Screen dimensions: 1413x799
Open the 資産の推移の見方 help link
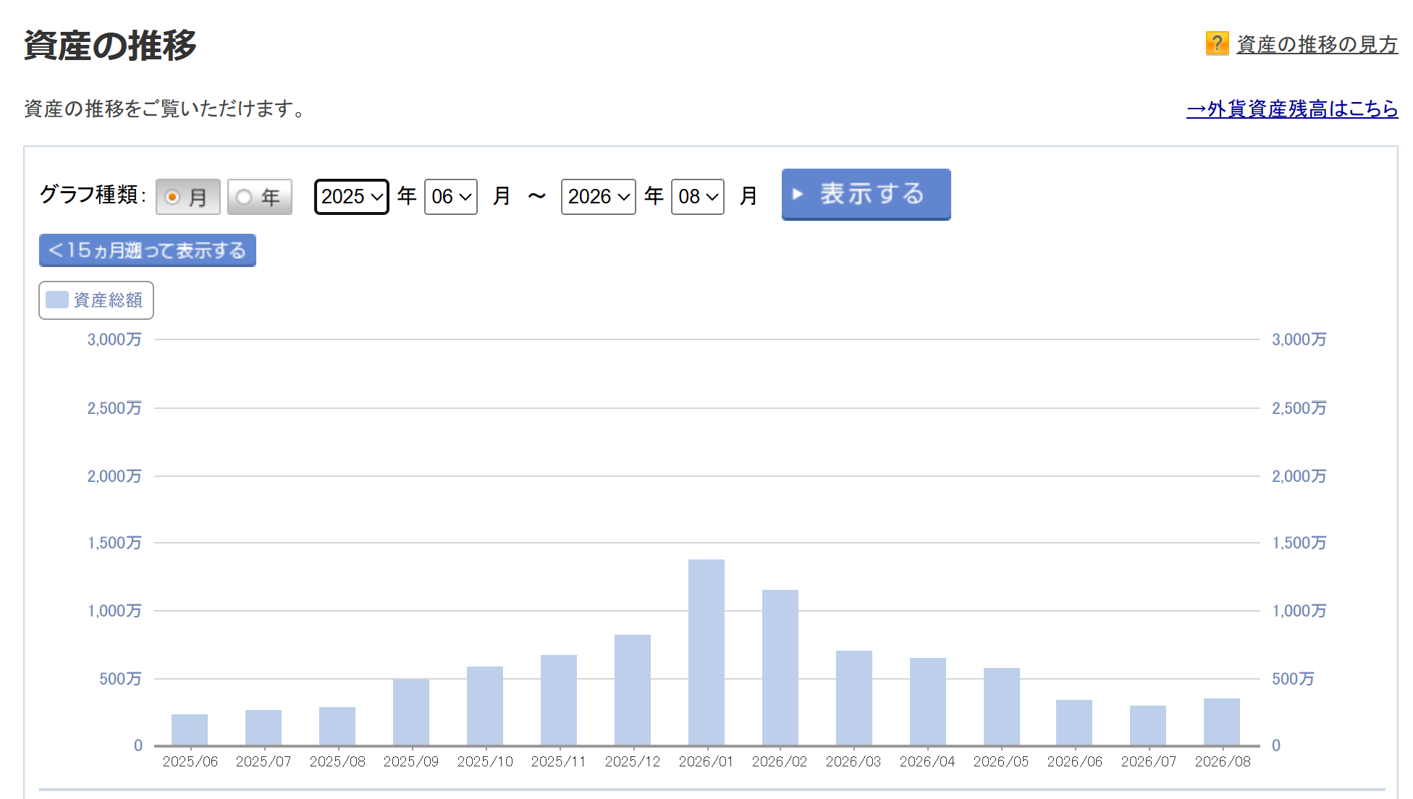pyautogui.click(x=1317, y=44)
